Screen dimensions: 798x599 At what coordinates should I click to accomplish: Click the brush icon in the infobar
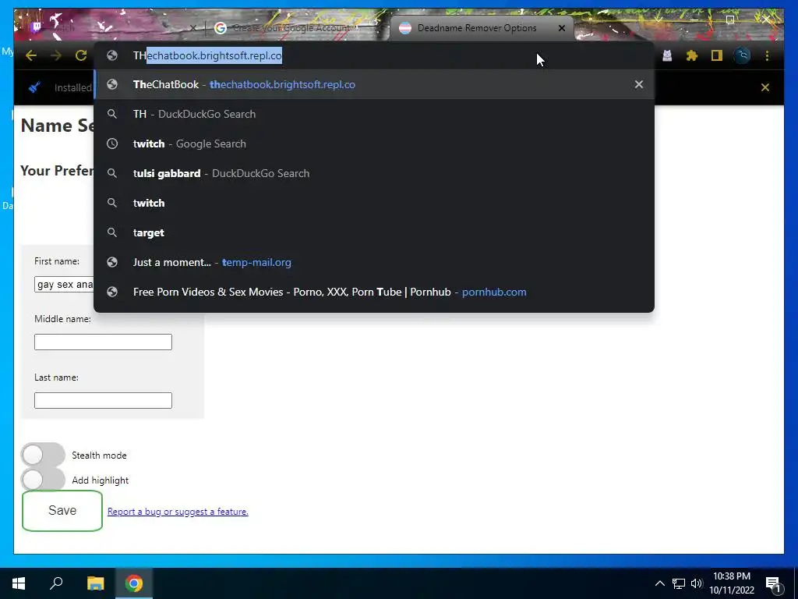(34, 87)
